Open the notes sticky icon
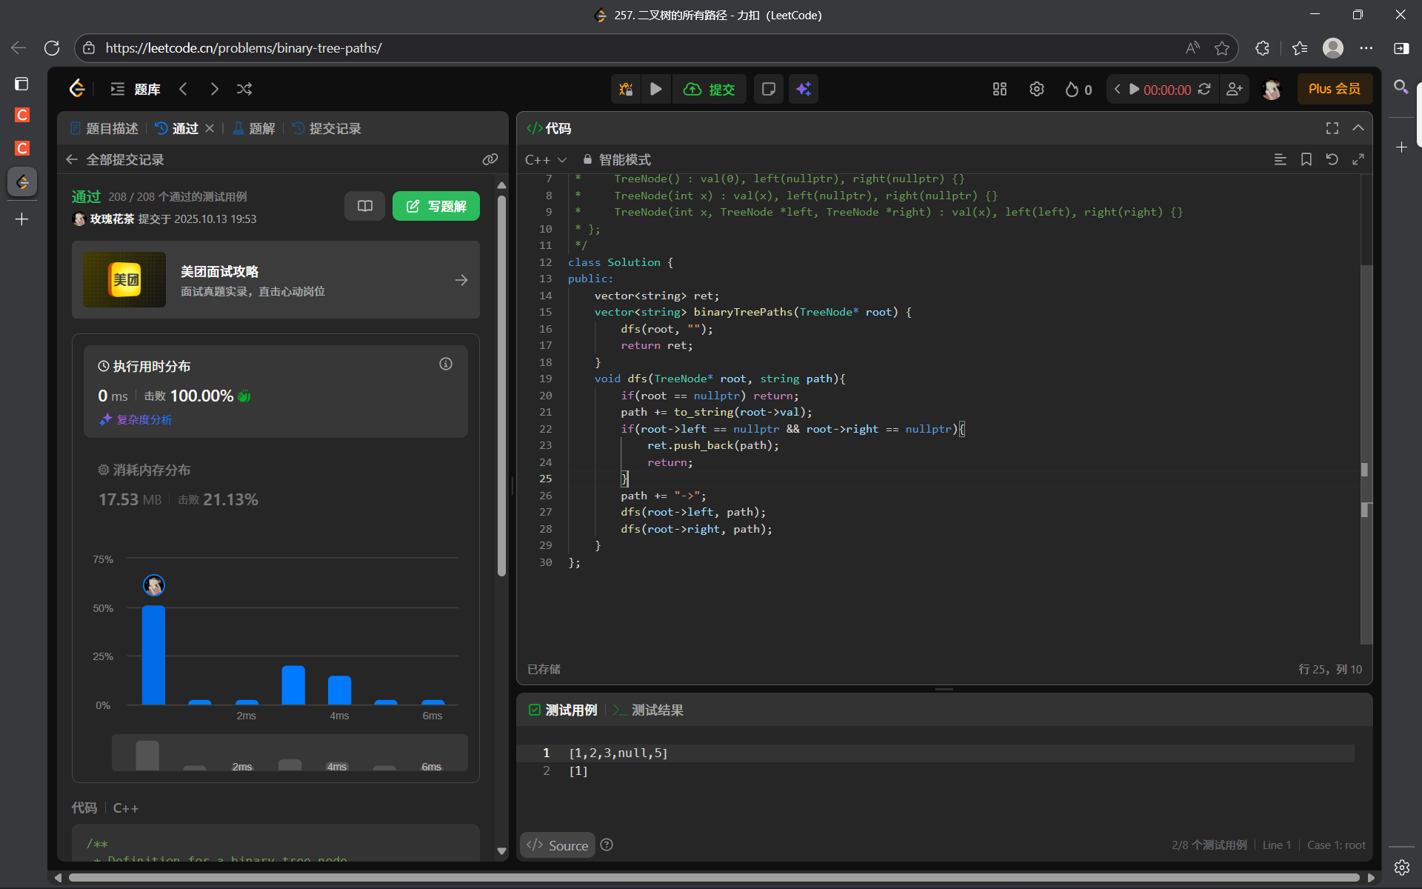Screen dimensions: 1422x889 [769, 90]
